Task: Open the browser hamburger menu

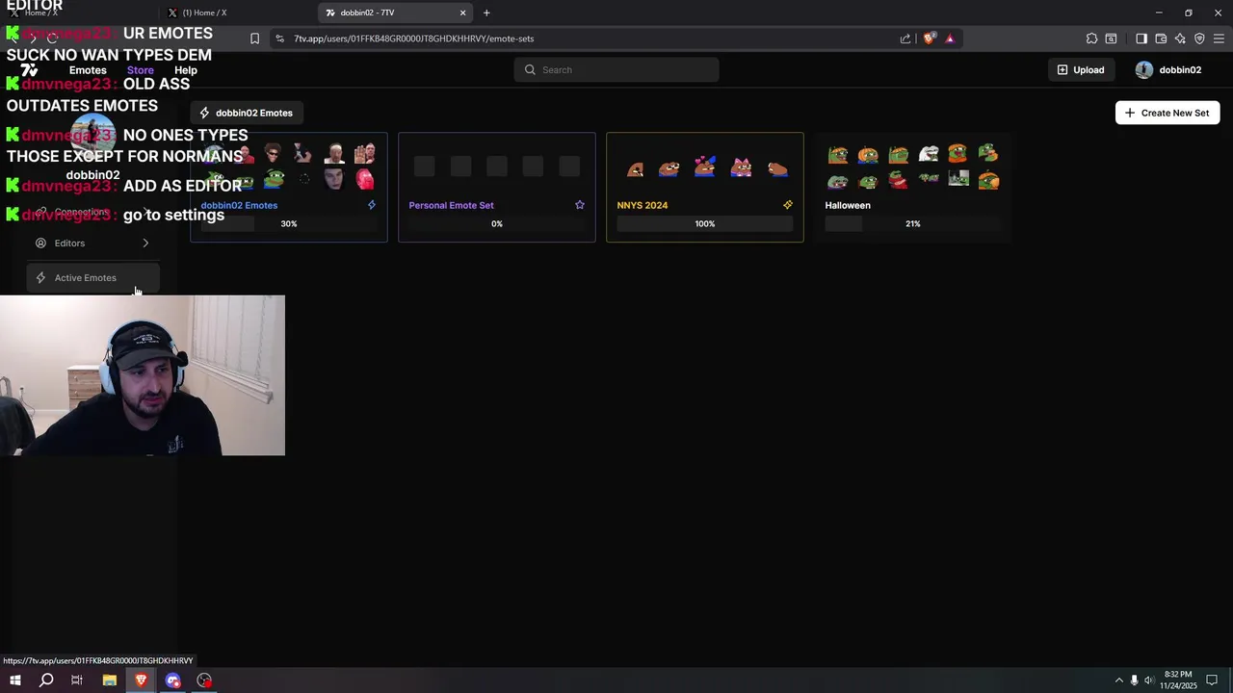Action: point(1219,38)
